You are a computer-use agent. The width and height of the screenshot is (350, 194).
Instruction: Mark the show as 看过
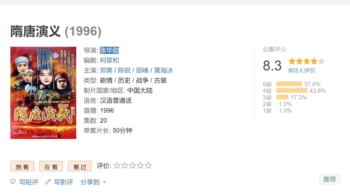coord(80,166)
